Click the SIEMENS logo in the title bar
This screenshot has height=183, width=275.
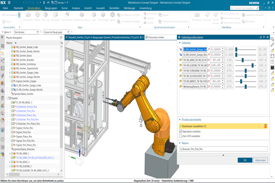[254, 3]
